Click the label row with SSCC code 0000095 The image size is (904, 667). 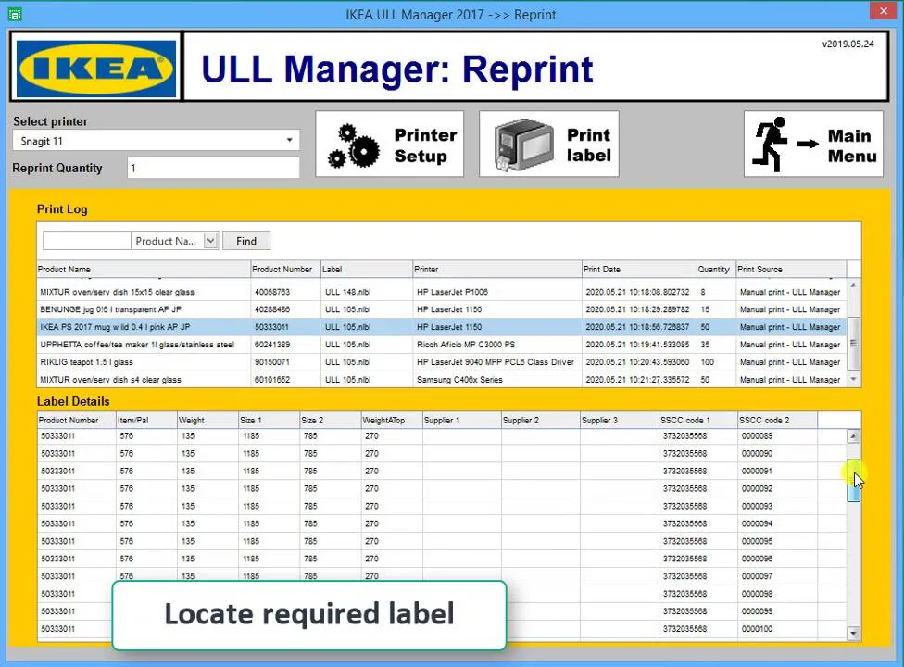442,541
